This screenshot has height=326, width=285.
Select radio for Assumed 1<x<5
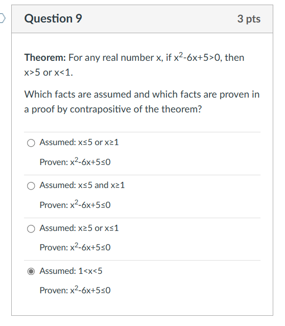point(31,271)
